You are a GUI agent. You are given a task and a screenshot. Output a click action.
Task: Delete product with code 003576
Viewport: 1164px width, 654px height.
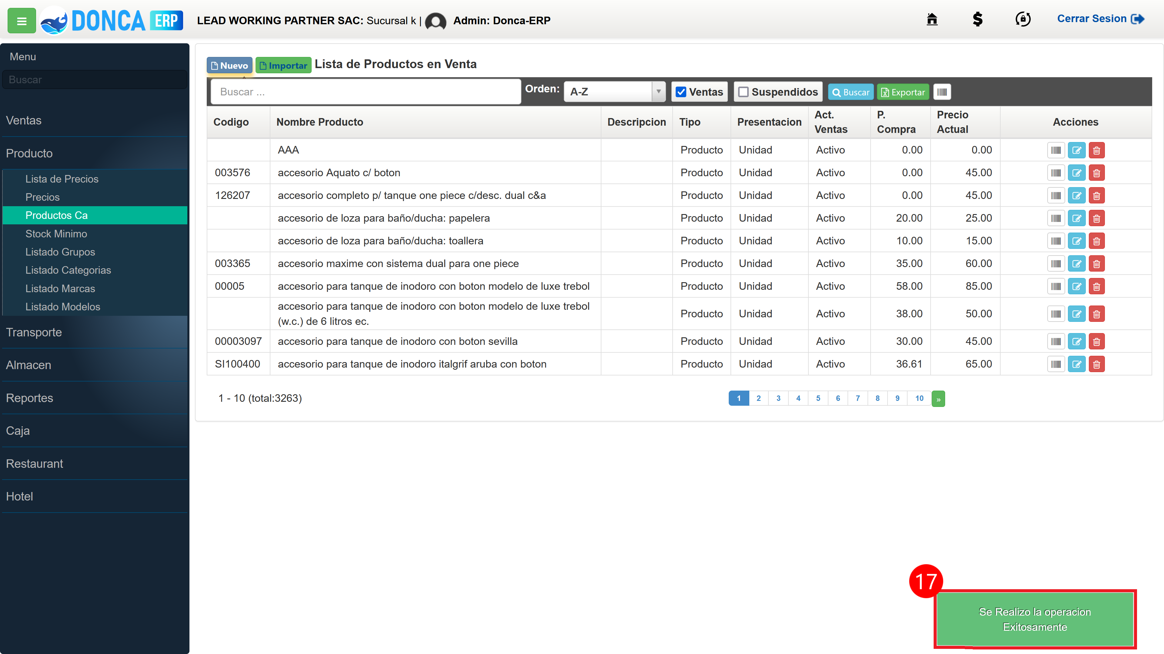coord(1097,173)
